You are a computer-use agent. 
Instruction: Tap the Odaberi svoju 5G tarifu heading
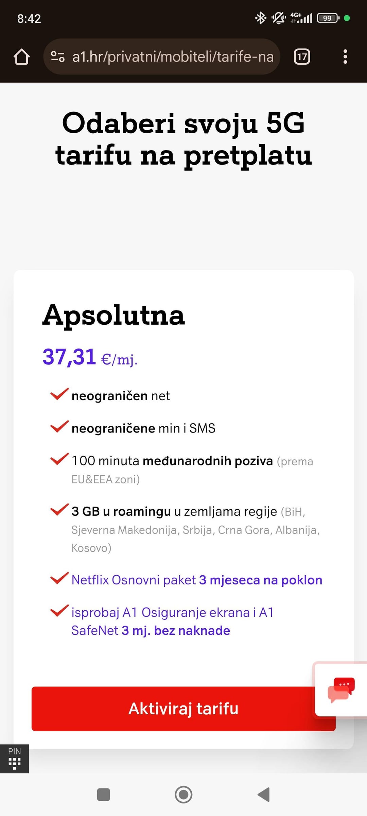click(183, 139)
